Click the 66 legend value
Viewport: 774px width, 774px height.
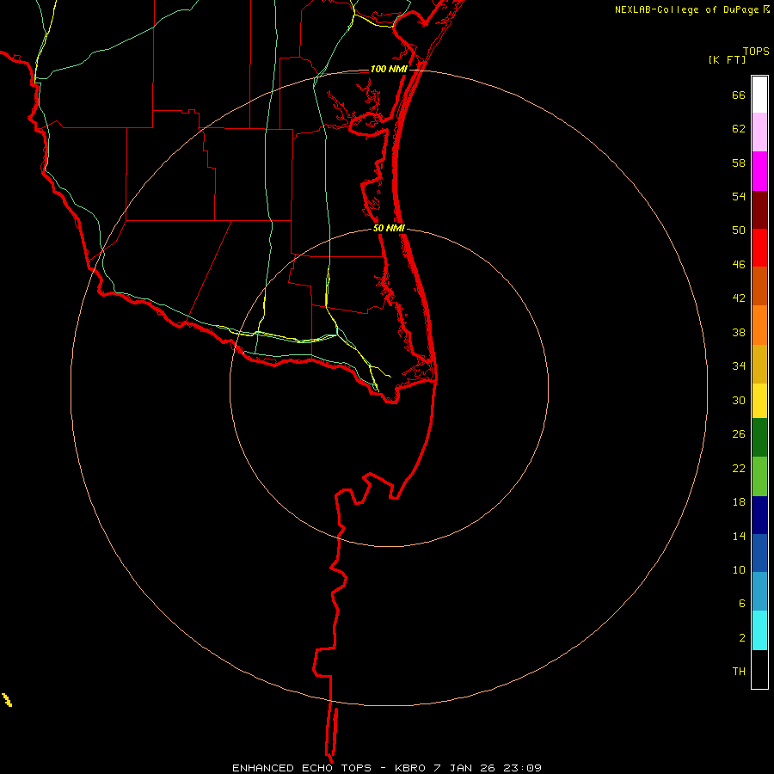point(739,95)
